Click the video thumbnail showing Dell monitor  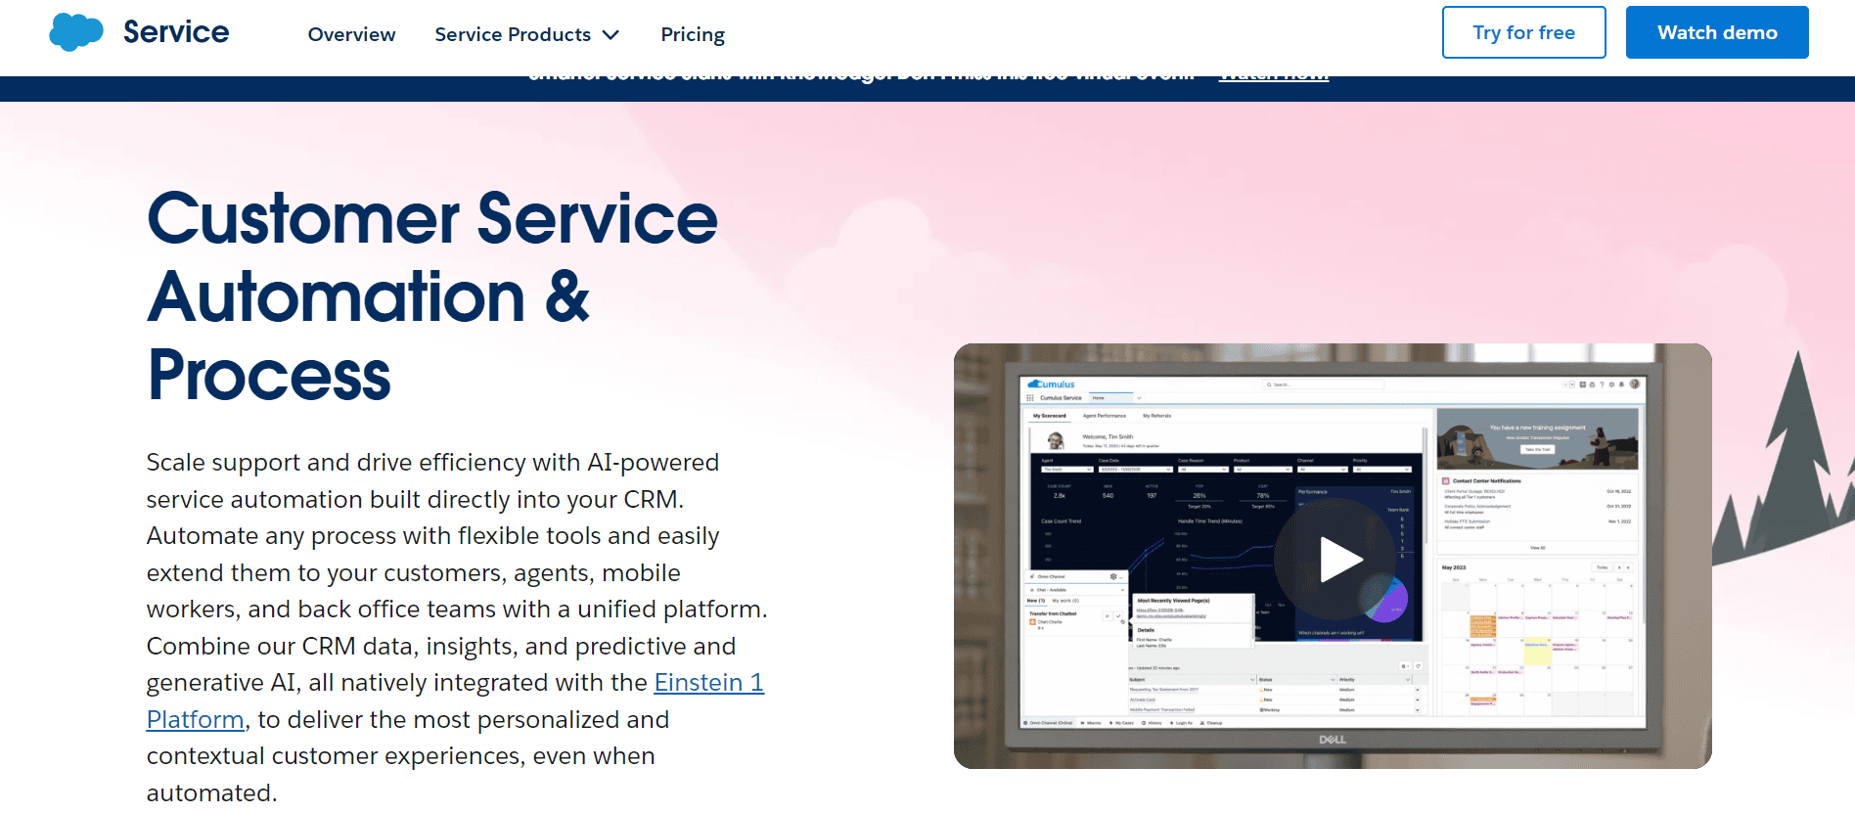point(1333,556)
